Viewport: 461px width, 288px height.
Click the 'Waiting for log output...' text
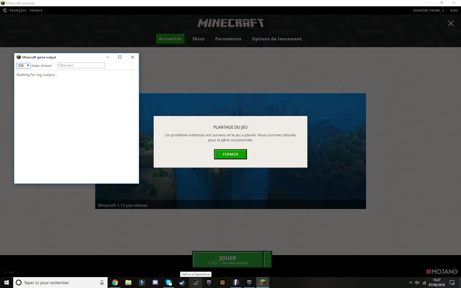[x=37, y=75]
